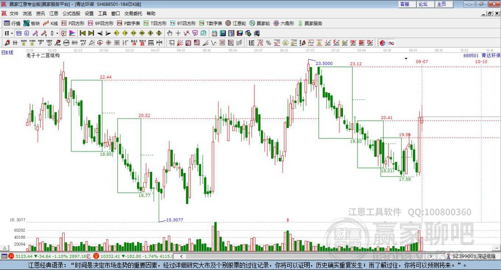This screenshot has width=501, height=270.
Task: Open the 六角形 hexagon tool
Action: pos(284,24)
